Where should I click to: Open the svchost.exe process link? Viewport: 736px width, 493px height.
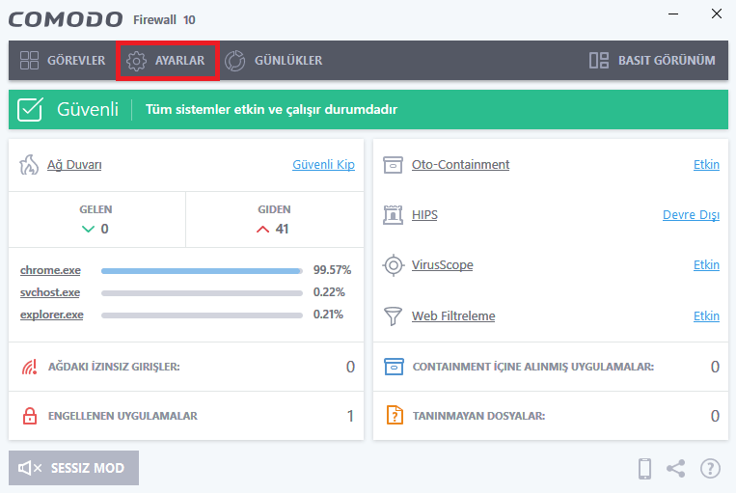tap(50, 292)
